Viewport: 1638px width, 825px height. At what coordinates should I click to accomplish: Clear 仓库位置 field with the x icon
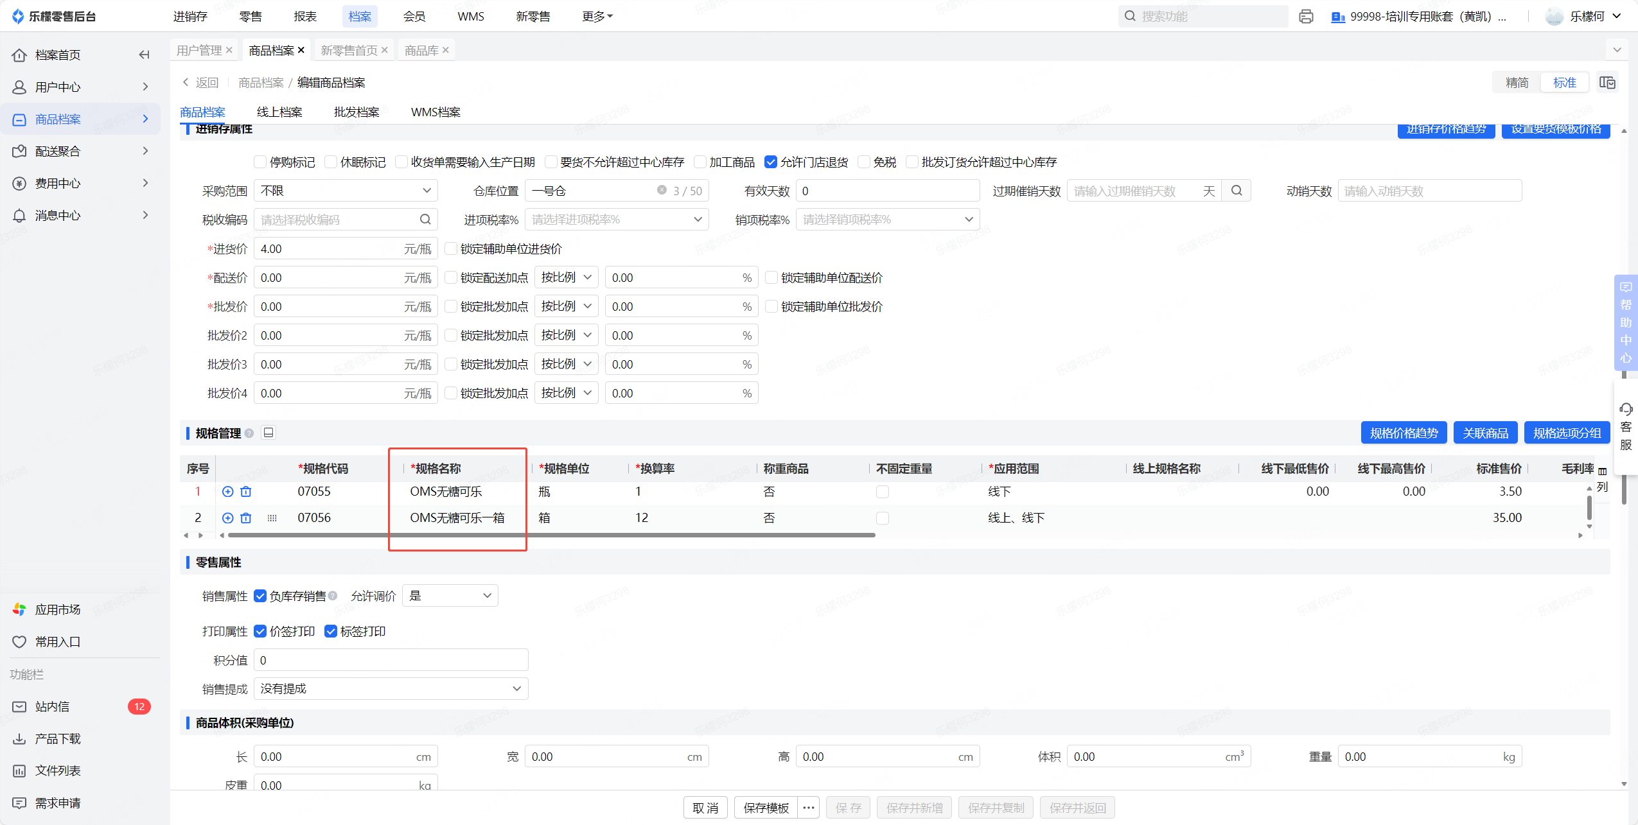[661, 191]
